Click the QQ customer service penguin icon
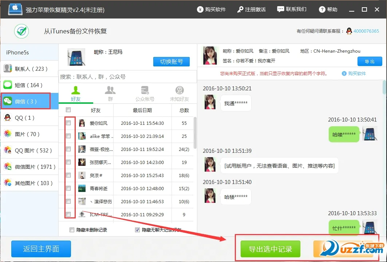387x262 pixels. 349,31
